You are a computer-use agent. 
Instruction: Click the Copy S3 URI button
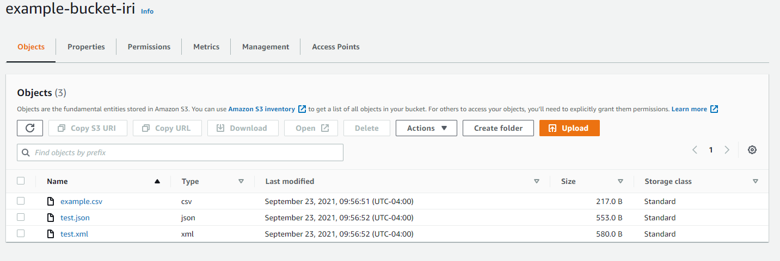tap(88, 128)
